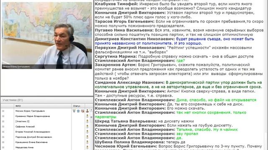Click the gray square marker left of Сафонов Алексей
Viewport: 268px width, 150px height.
pyautogui.click(x=3, y=127)
